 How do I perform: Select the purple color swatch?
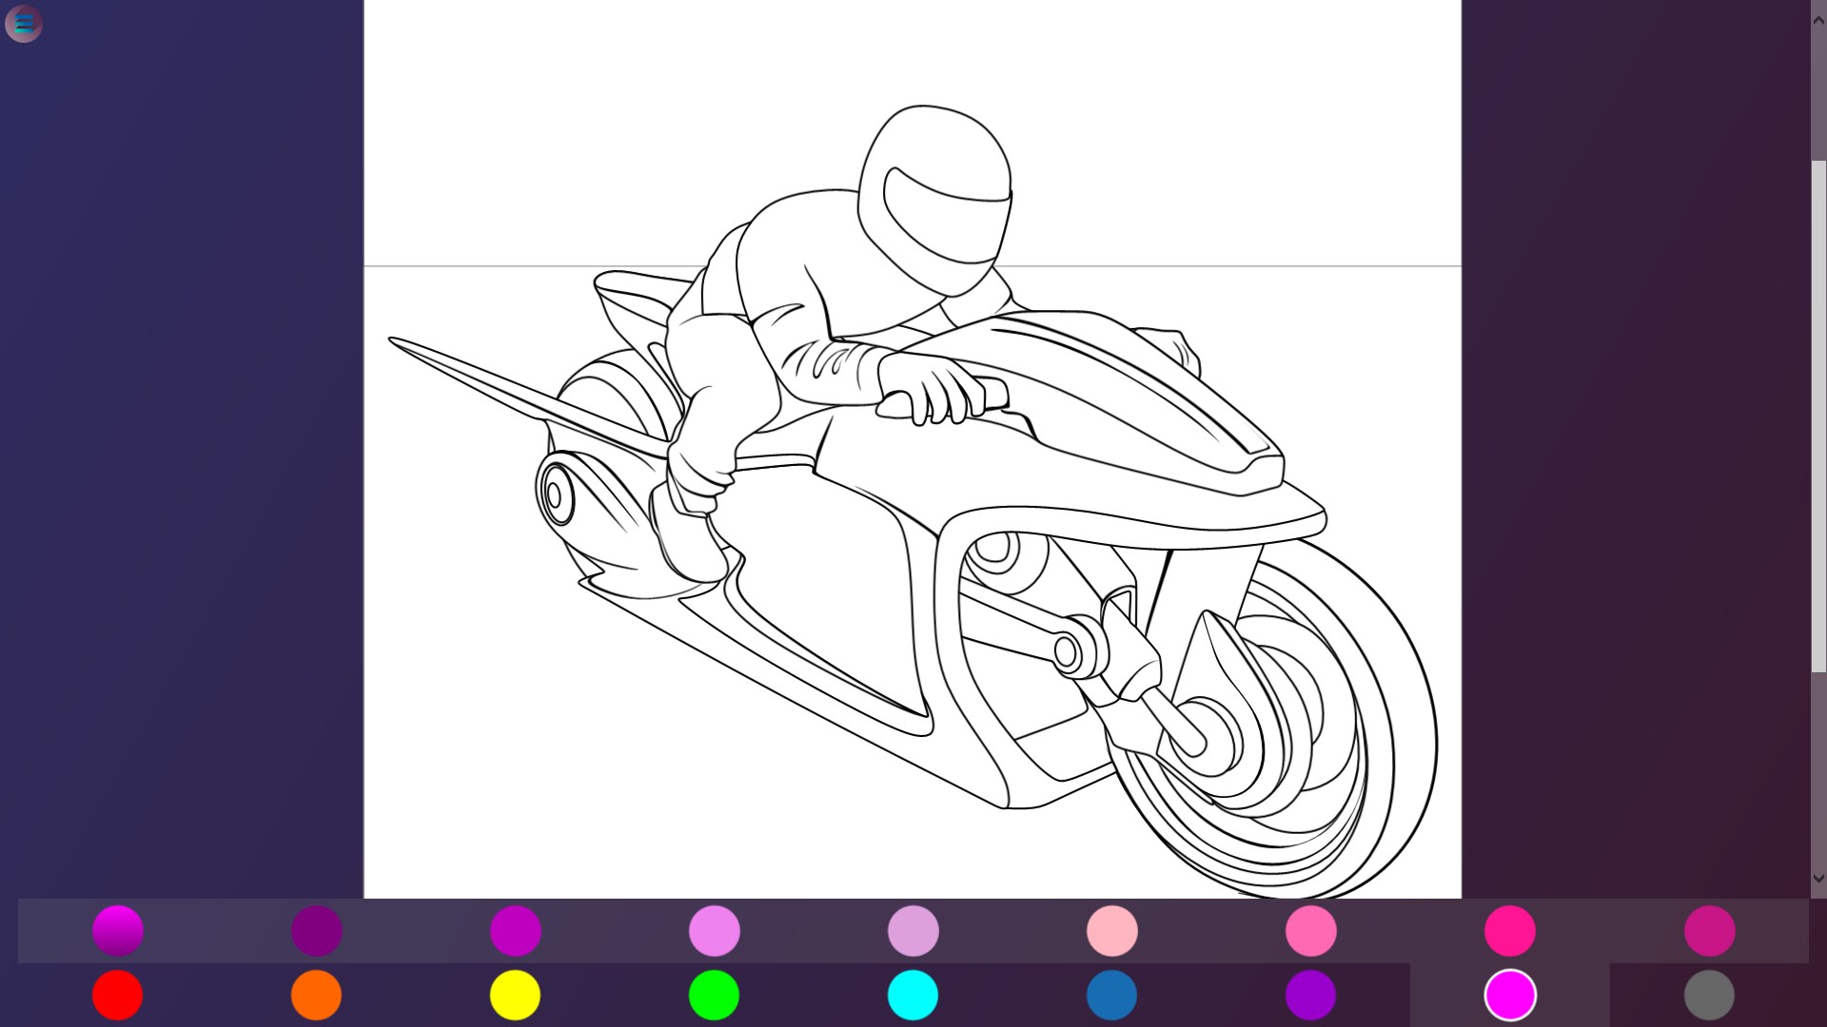click(x=1310, y=995)
